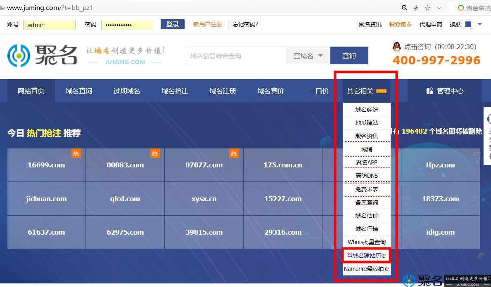Click the domain jichuan.com
The image size is (491, 287).
click(x=46, y=199)
